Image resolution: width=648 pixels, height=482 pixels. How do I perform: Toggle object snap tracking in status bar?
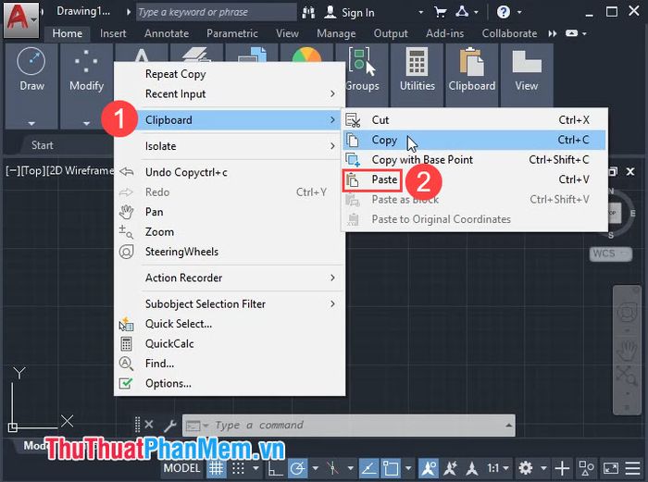click(x=368, y=468)
